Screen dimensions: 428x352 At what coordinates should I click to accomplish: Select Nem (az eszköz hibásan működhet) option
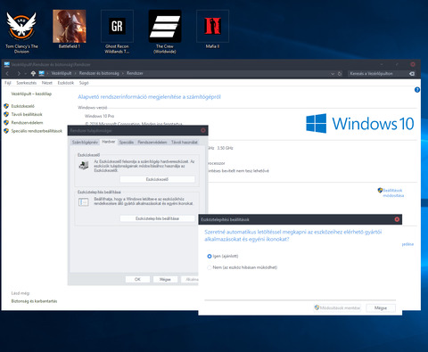click(x=210, y=267)
